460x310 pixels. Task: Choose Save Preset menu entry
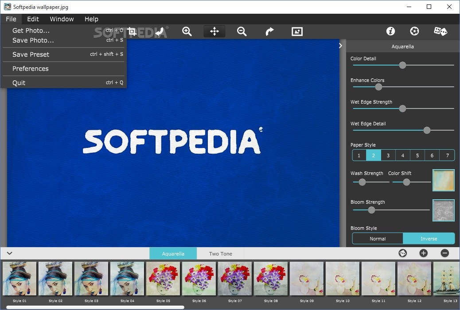(63, 54)
